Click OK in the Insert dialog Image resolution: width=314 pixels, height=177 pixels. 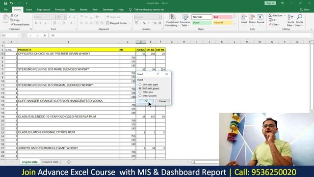coord(146,101)
